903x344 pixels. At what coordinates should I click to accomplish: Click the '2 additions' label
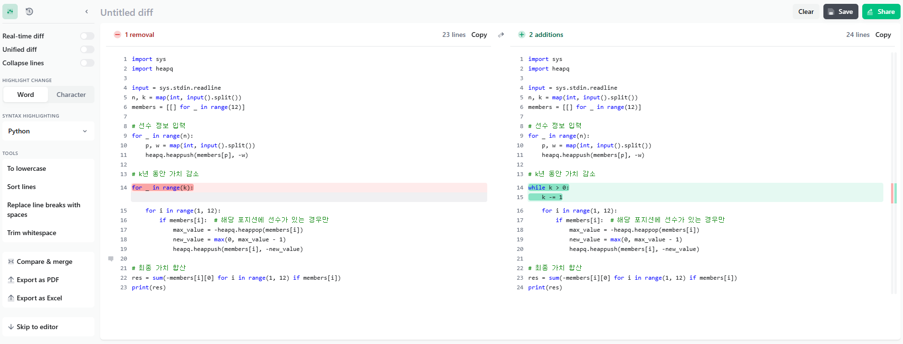(546, 35)
